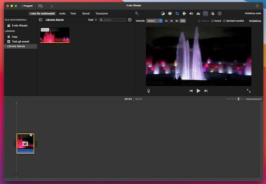Open color correction palette
Image resolution: width=266 pixels, height=184 pixels.
point(170,14)
